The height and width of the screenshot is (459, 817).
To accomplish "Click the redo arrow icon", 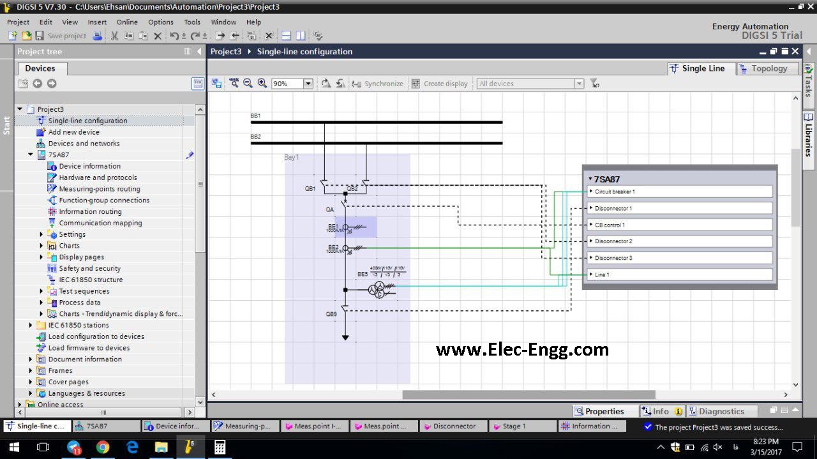I will point(195,36).
